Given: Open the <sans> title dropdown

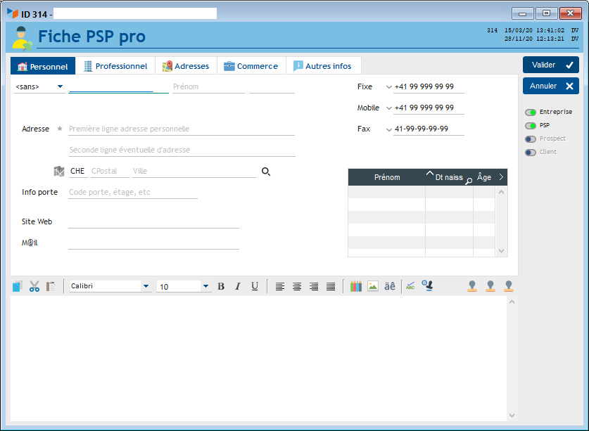Looking at the screenshot, I should (x=39, y=86).
